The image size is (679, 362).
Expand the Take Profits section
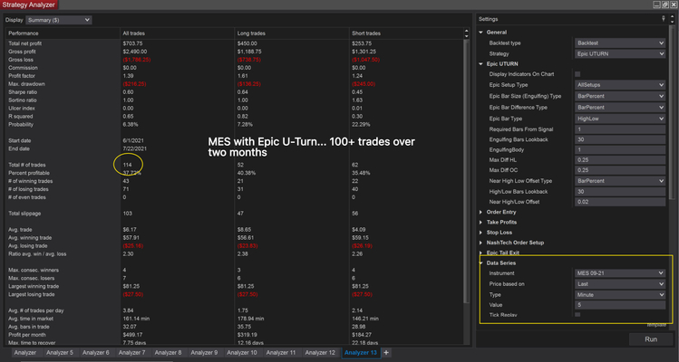[x=480, y=223]
